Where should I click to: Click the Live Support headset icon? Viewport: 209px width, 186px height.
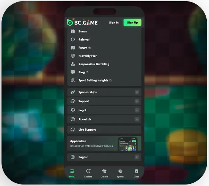point(73,129)
